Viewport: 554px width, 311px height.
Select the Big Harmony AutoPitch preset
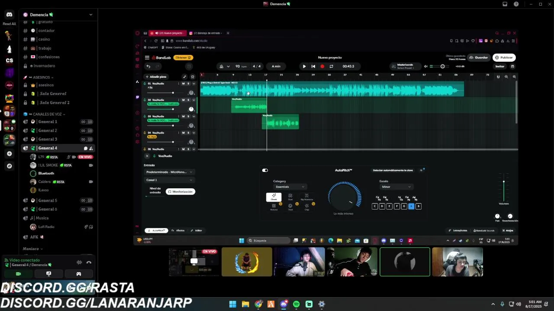tap(306, 197)
